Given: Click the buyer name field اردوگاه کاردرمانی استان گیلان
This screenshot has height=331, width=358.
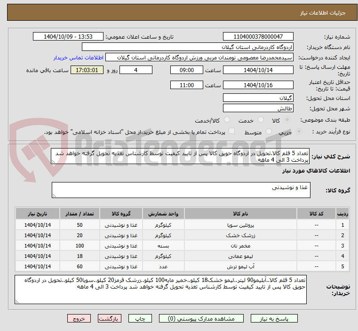Looking at the screenshot, I should 187,47.
